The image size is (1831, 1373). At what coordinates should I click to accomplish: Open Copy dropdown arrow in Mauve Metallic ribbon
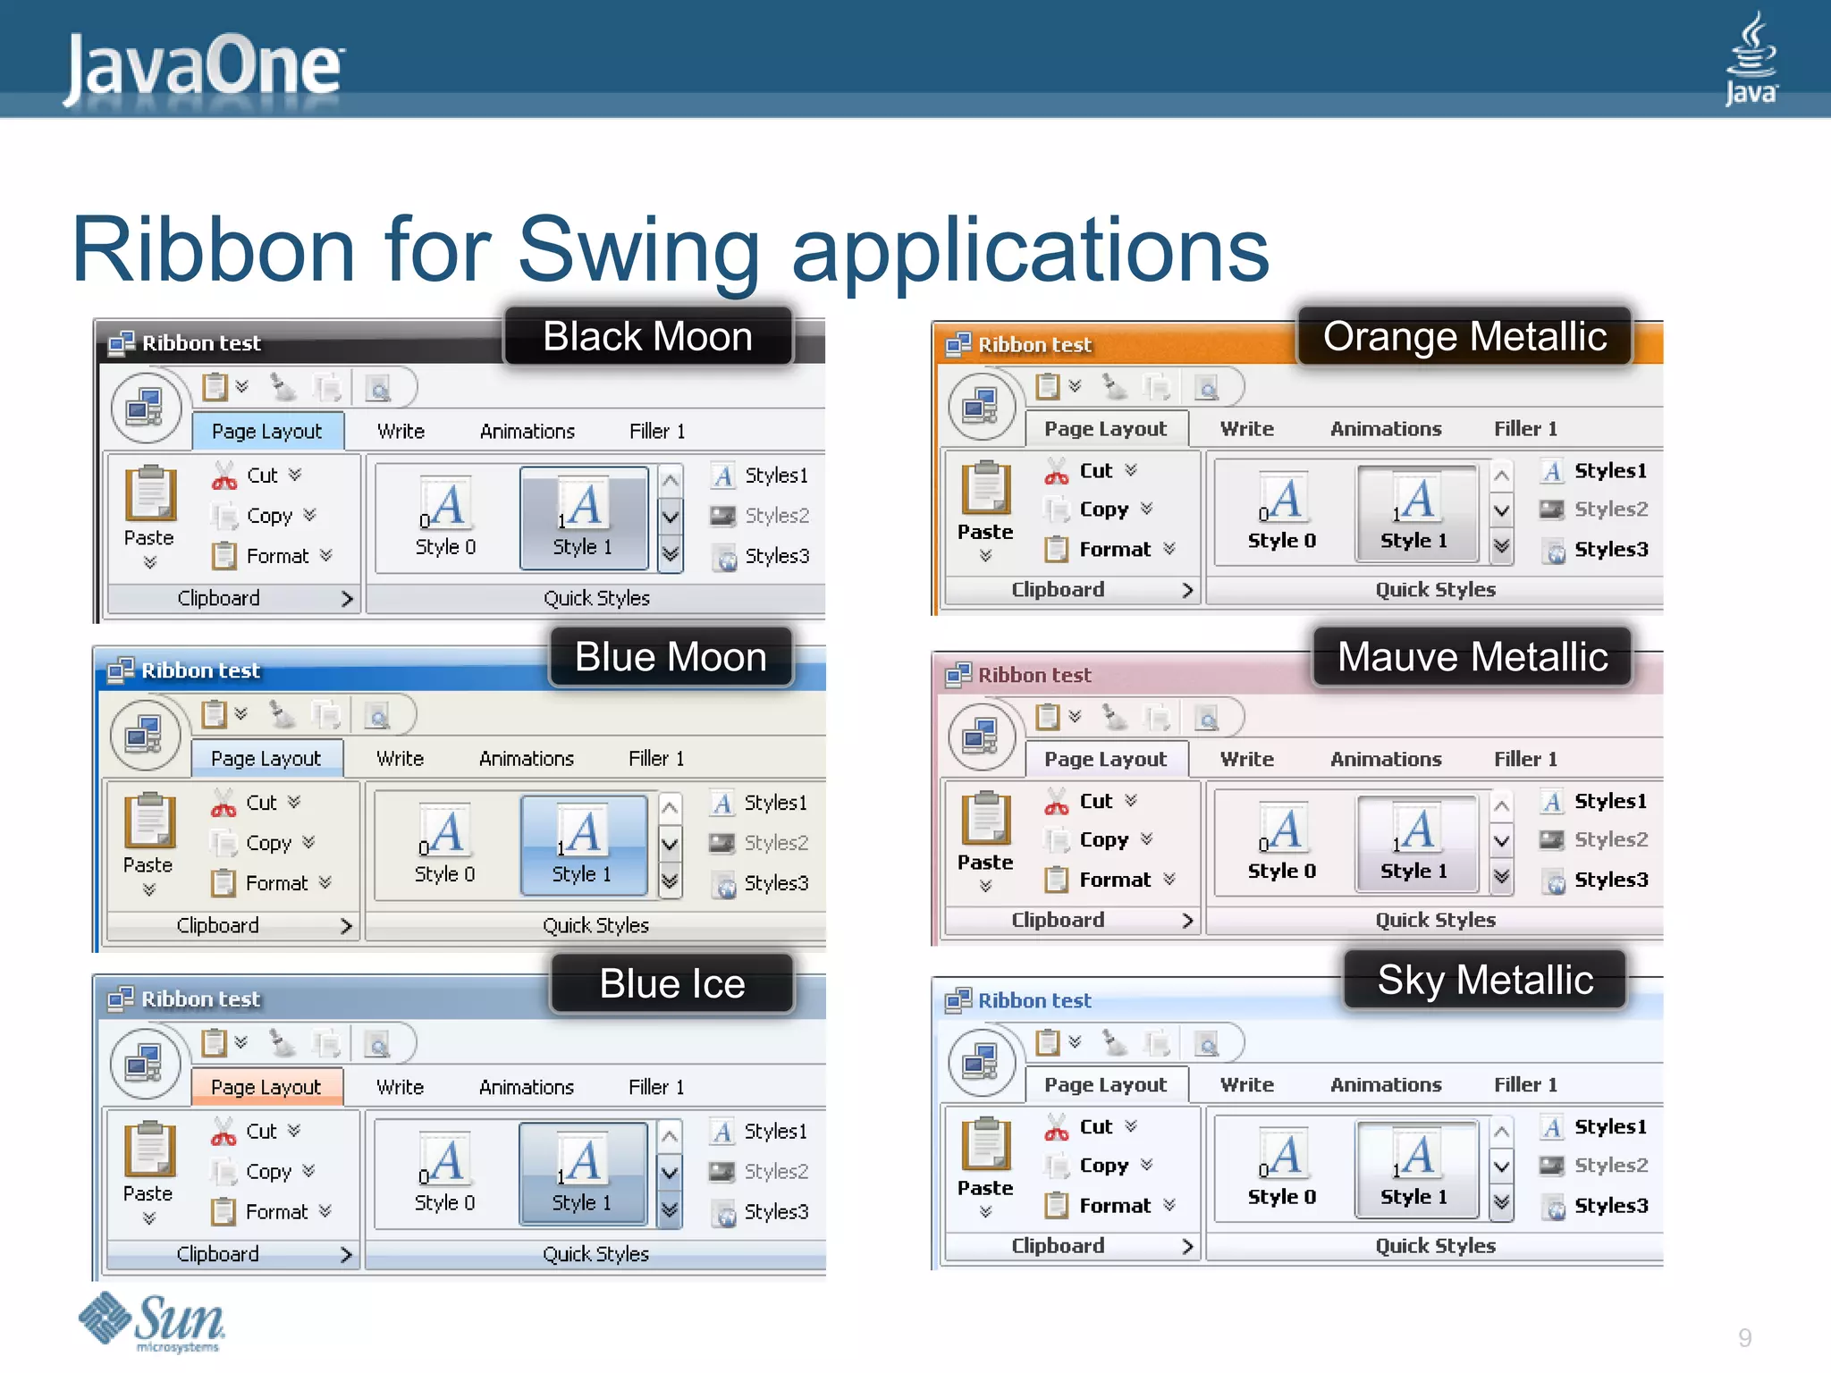pyautogui.click(x=1147, y=839)
